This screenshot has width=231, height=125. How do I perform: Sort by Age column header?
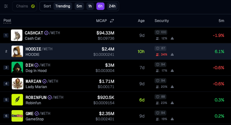(141, 21)
